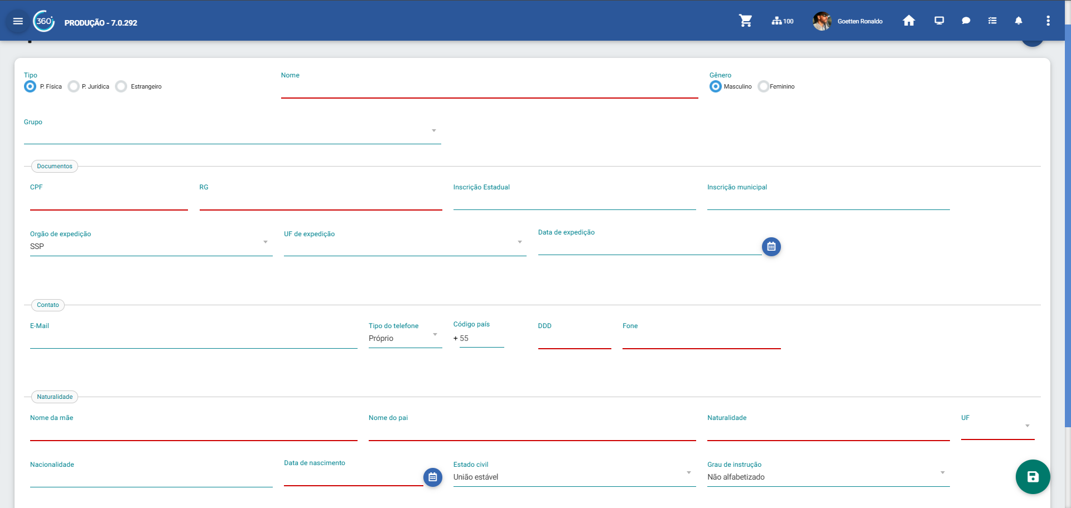This screenshot has width=1071, height=508.
Task: Click the 360 logo link
Action: click(x=44, y=21)
